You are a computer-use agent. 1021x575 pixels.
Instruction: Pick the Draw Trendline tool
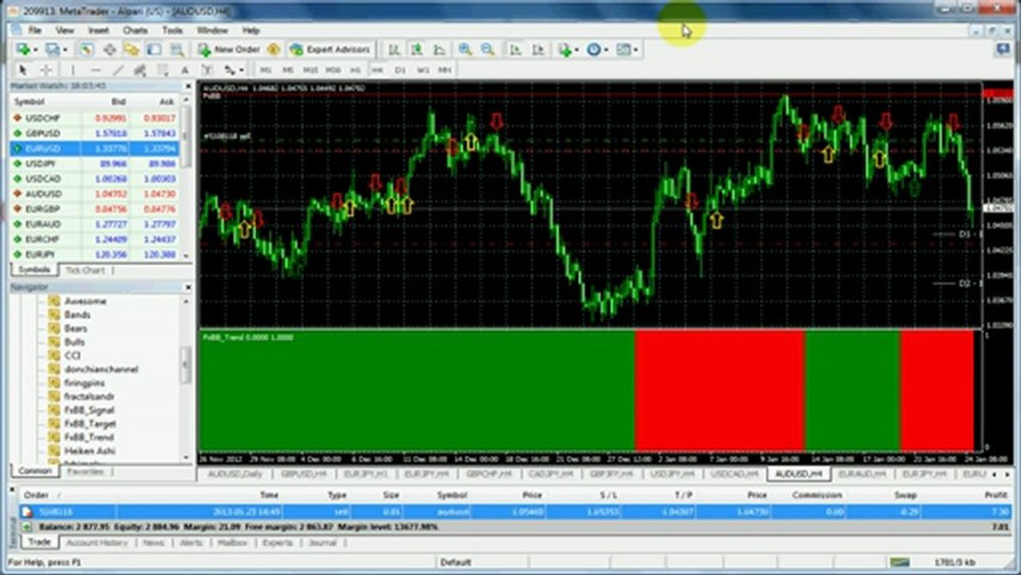pos(118,70)
